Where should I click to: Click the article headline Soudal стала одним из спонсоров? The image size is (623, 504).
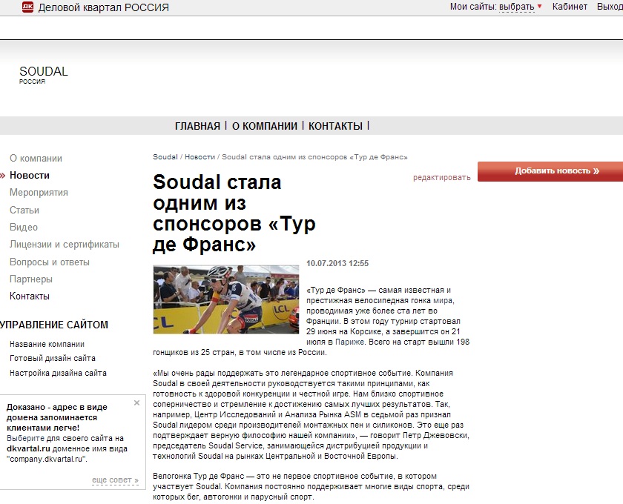(234, 213)
